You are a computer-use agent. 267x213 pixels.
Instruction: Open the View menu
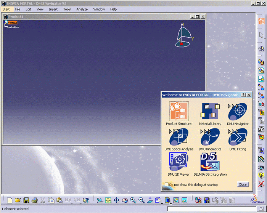point(40,10)
